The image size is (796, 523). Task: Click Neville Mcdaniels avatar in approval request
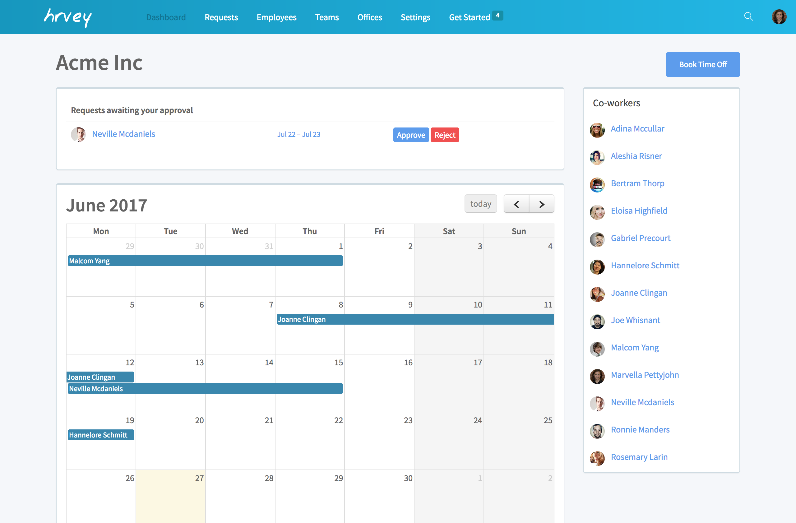click(x=78, y=134)
